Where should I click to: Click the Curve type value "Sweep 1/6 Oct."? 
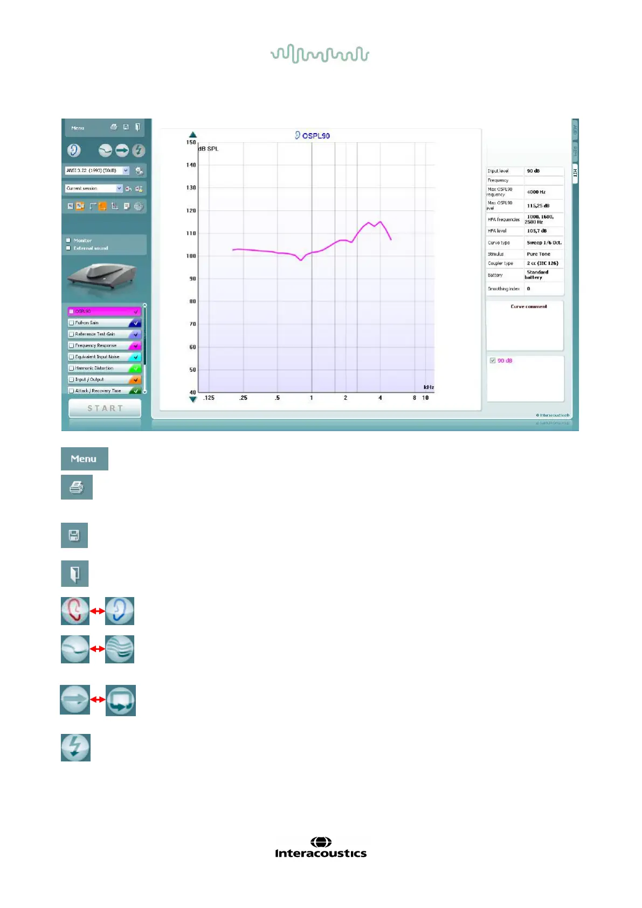(544, 242)
